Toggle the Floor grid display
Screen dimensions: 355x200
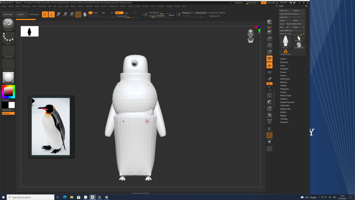point(269,65)
